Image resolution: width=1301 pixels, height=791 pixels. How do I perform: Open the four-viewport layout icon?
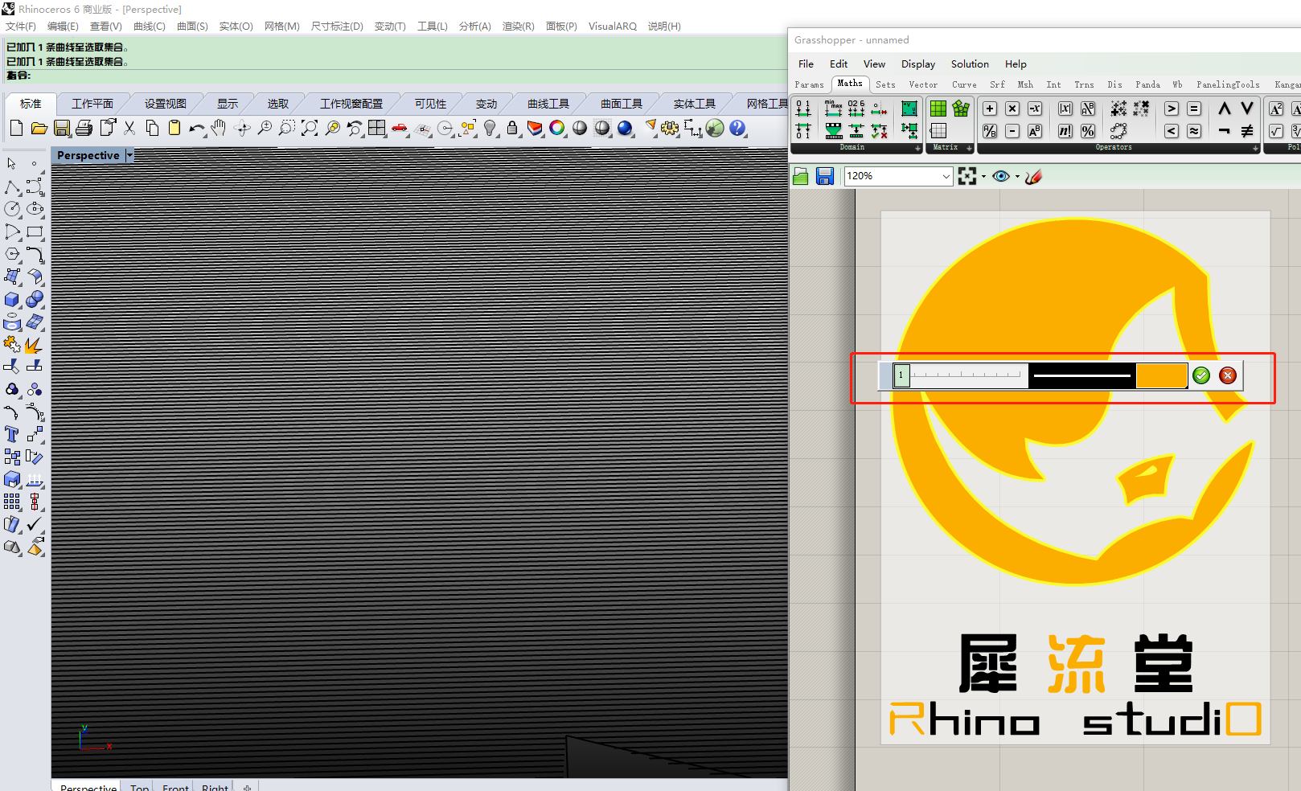377,128
